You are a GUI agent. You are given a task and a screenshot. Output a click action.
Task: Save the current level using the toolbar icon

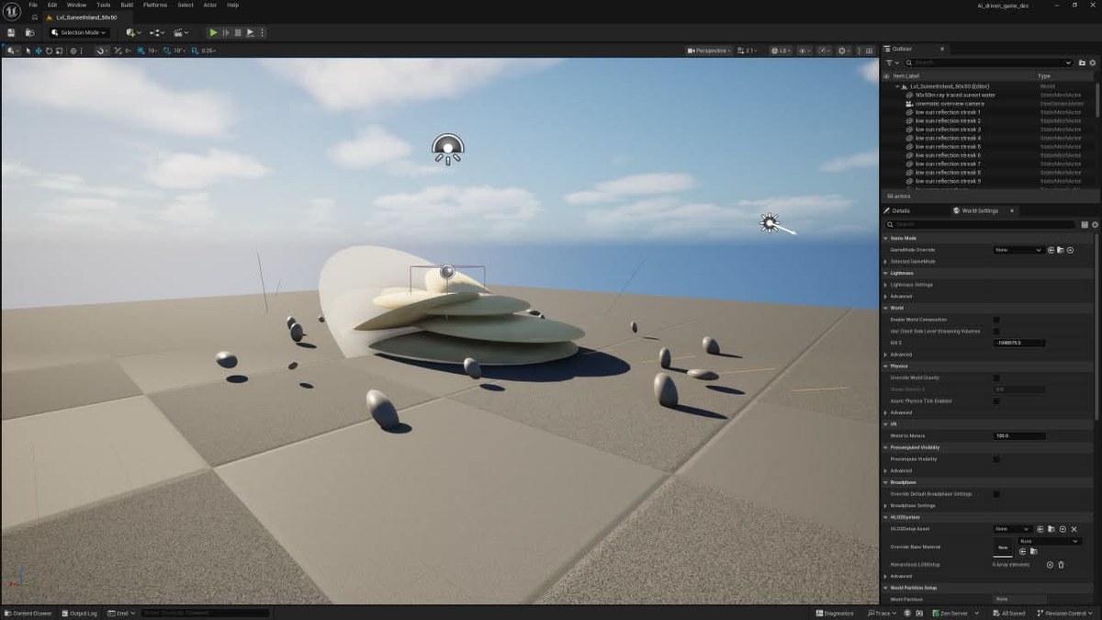[x=11, y=32]
